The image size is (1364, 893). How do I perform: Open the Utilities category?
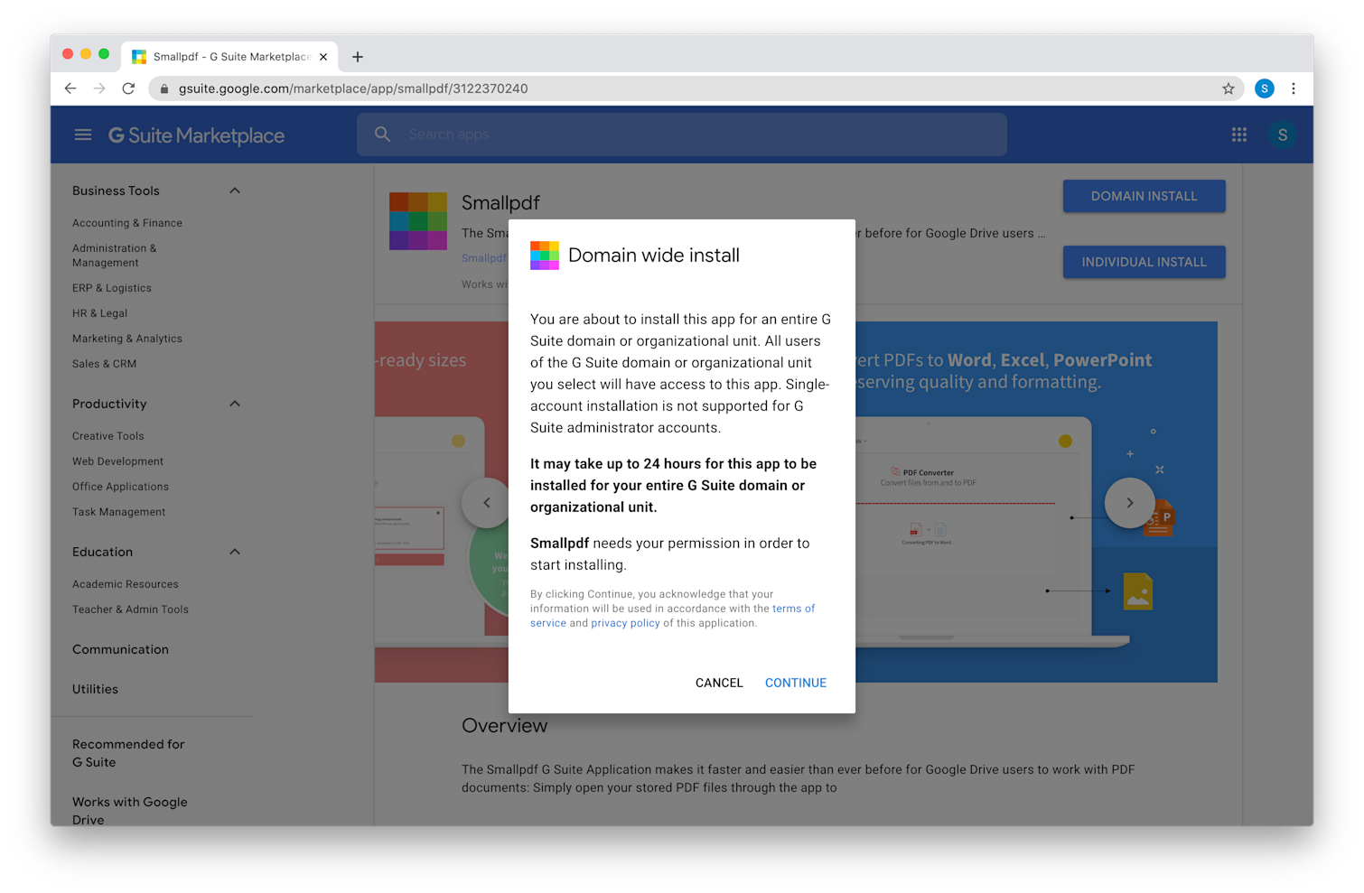[x=96, y=689]
